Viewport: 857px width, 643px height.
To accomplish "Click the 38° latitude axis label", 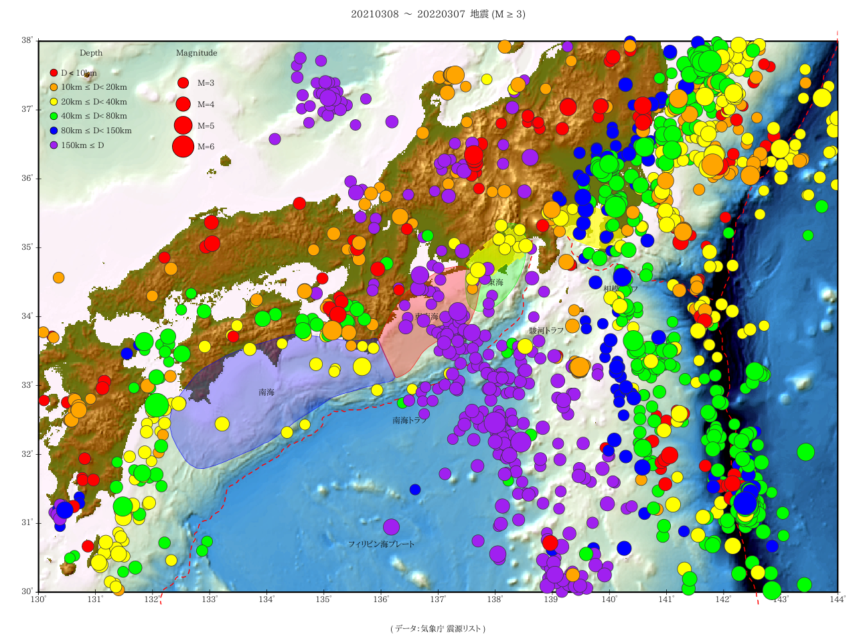I will 27,41.
